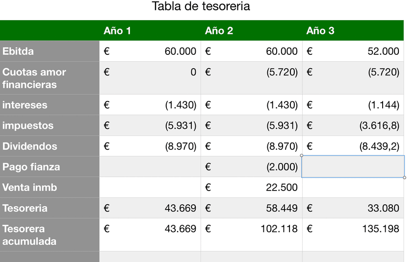The width and height of the screenshot is (416, 262).
Task: Click the intereses row label
Action: pyautogui.click(x=25, y=105)
